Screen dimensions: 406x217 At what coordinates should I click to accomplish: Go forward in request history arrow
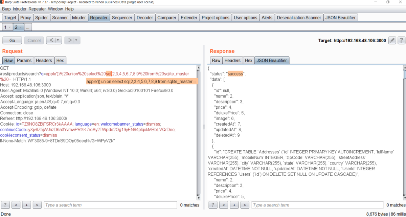pyautogui.click(x=70, y=40)
